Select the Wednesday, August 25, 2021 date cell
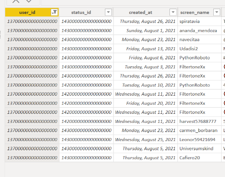 pyautogui.click(x=145, y=140)
